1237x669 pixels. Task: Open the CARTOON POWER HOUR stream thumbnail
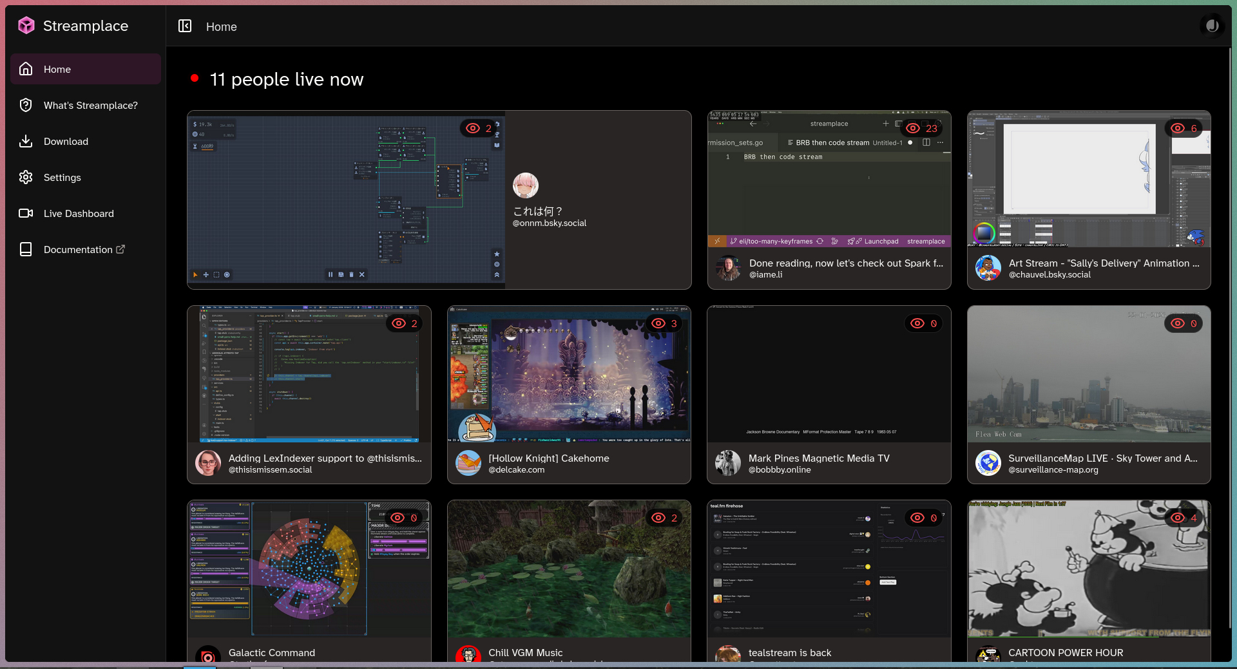coord(1088,570)
